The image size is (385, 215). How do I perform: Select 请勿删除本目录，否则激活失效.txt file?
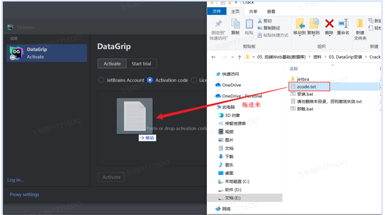pos(326,101)
